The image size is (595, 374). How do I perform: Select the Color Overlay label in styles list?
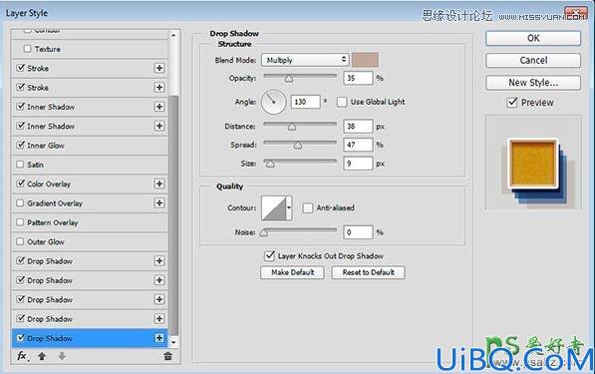click(x=49, y=185)
